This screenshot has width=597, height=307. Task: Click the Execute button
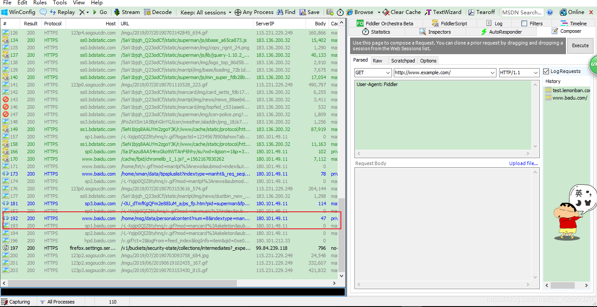click(580, 45)
